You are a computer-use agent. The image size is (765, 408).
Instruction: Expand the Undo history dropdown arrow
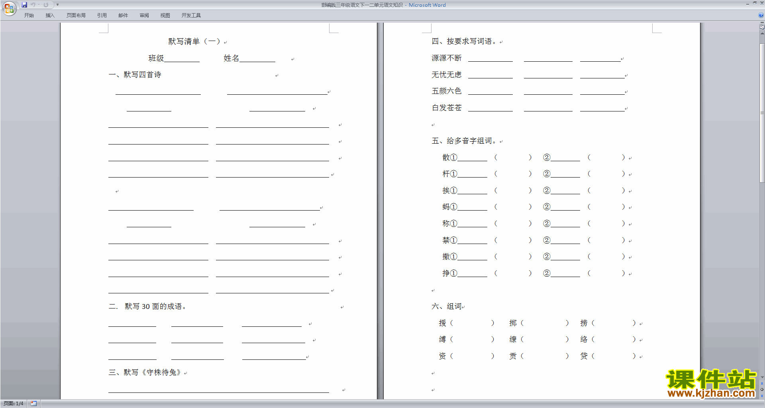point(39,5)
